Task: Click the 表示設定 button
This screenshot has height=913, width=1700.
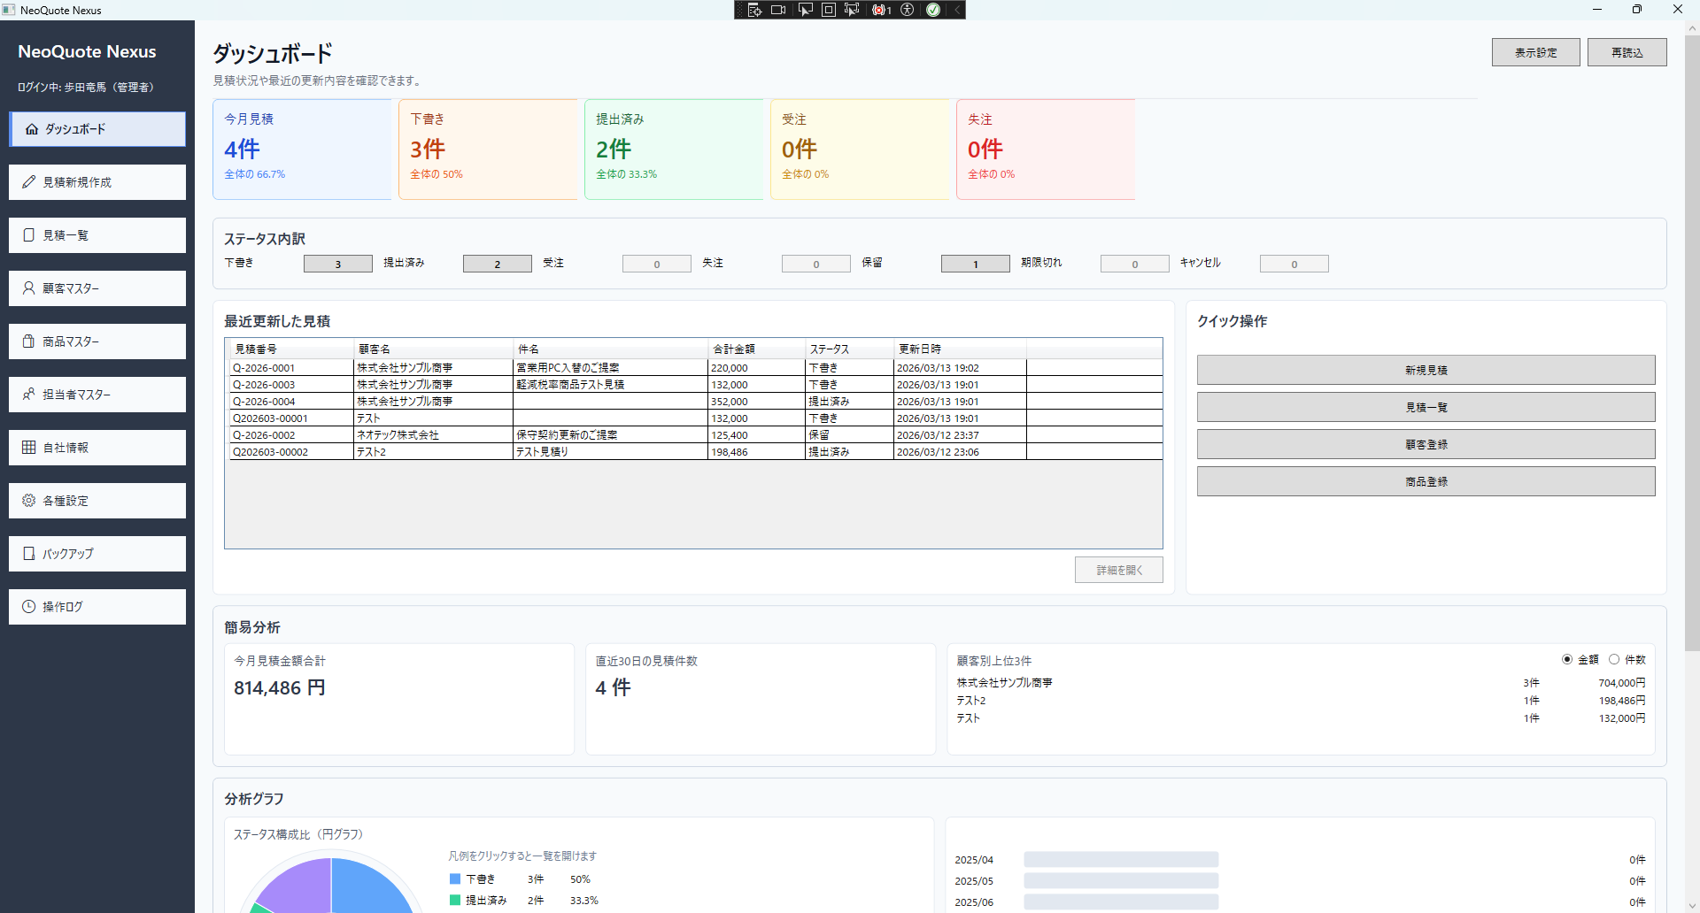Action: point(1535,52)
